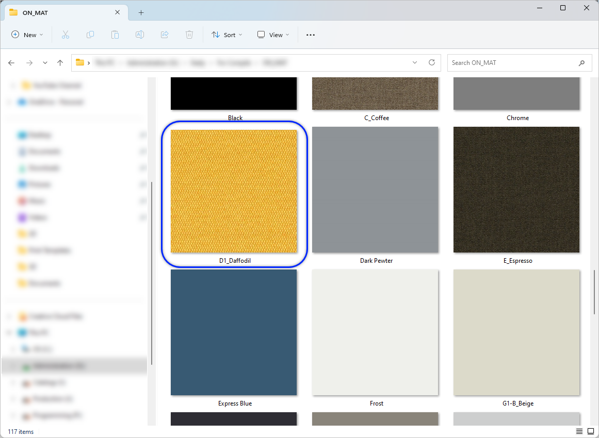
Task: Switch to large thumbnails view via bottom-right icon
Action: (x=590, y=431)
